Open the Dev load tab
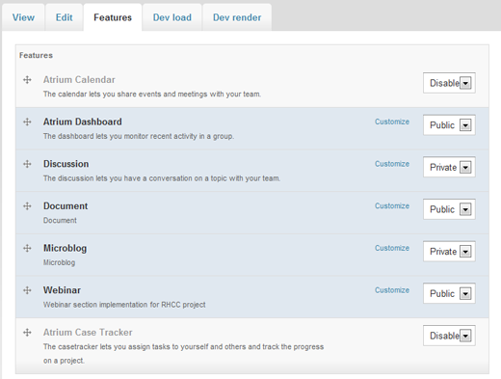501x379 pixels. pyautogui.click(x=172, y=17)
